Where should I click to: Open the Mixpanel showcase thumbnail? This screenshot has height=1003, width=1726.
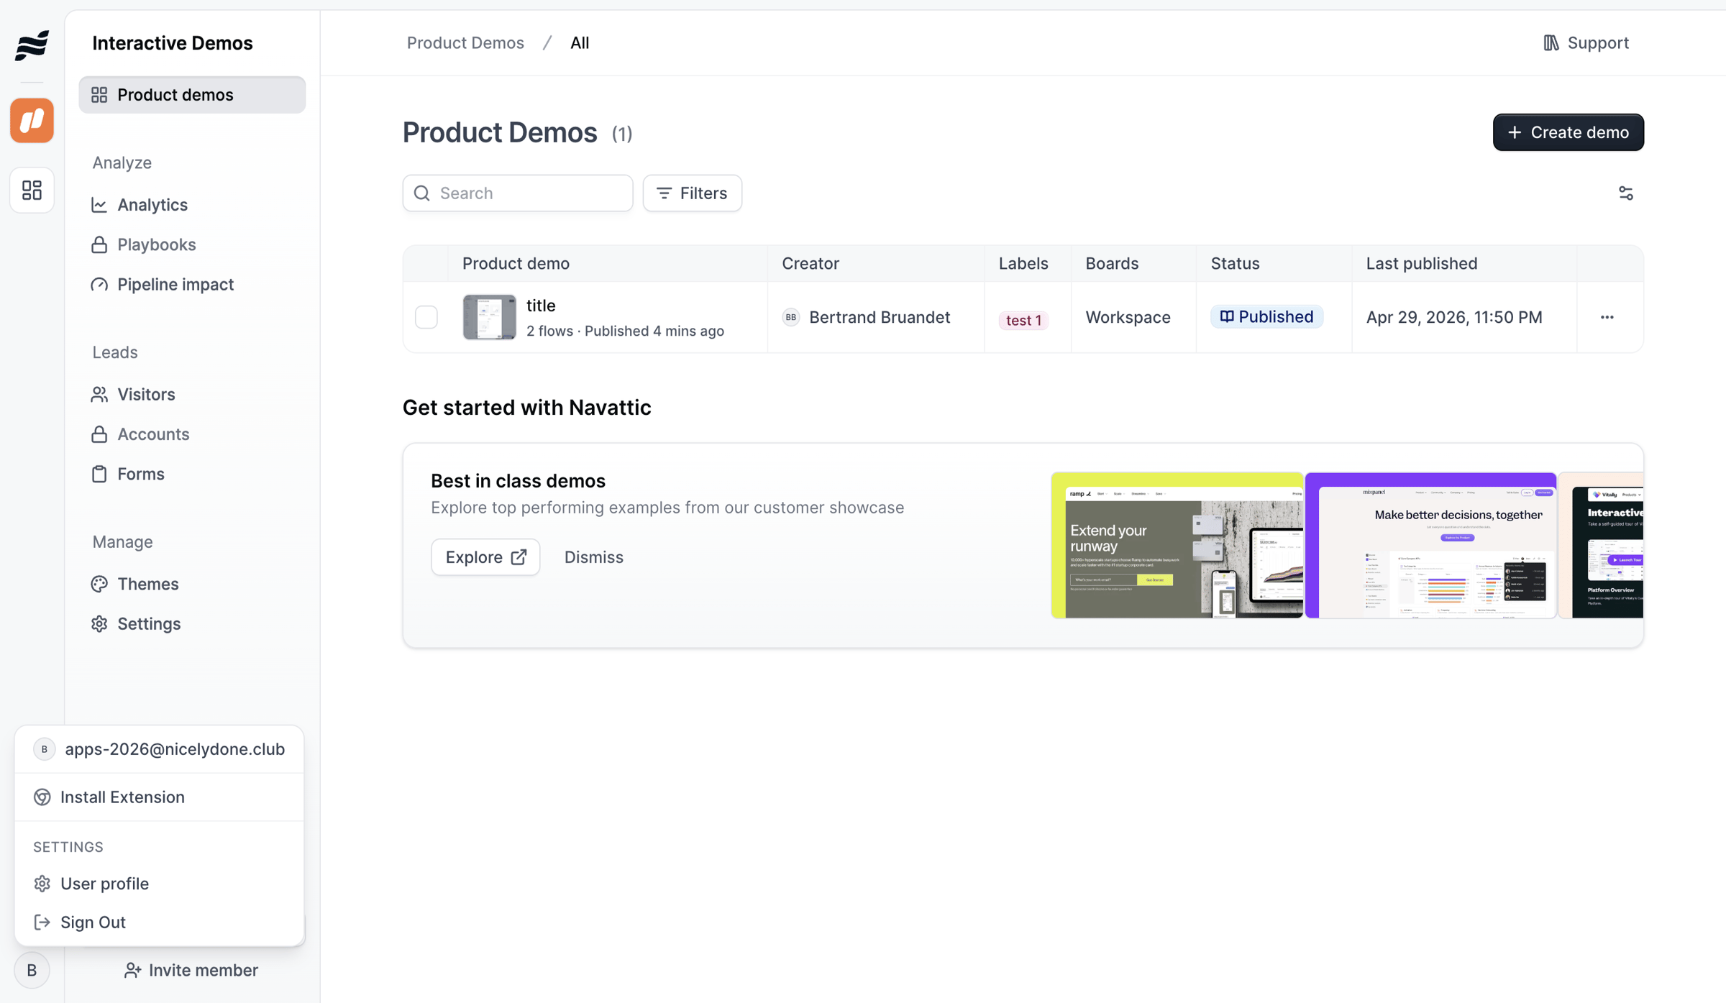[x=1430, y=545]
